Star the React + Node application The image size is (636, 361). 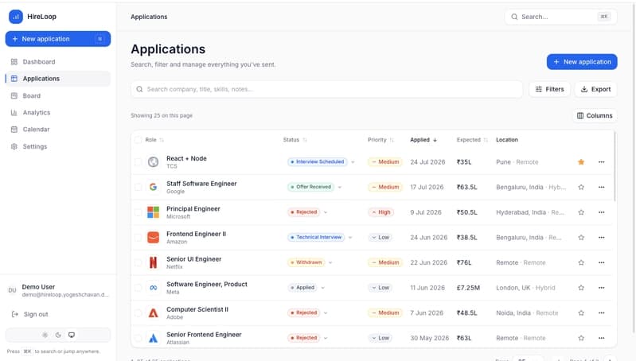pos(581,162)
